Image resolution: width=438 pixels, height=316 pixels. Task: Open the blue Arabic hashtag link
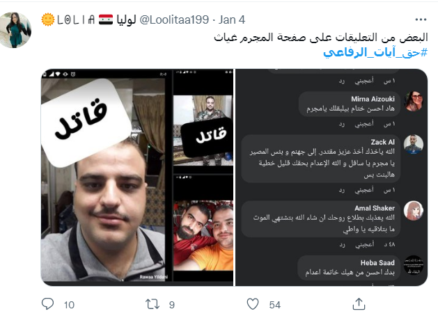(375, 52)
